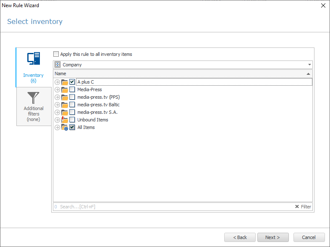The width and height of the screenshot is (330, 247).
Task: Click the media-press.tv S.A. folder icon
Action: point(65,112)
